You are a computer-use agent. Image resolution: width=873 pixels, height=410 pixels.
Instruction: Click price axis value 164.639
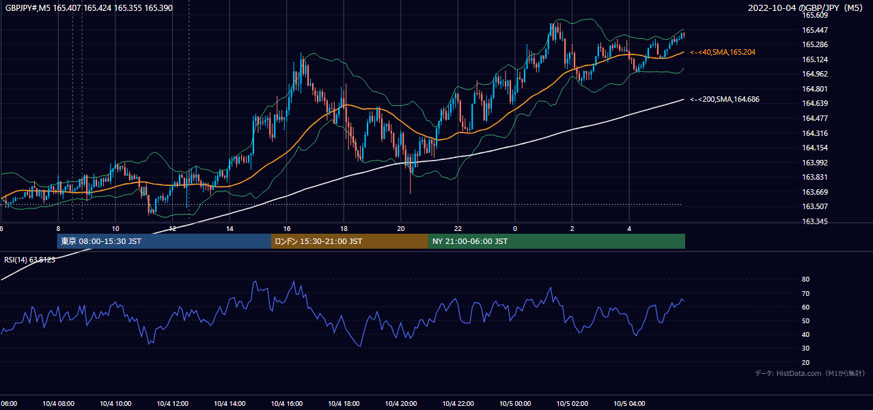(815, 103)
